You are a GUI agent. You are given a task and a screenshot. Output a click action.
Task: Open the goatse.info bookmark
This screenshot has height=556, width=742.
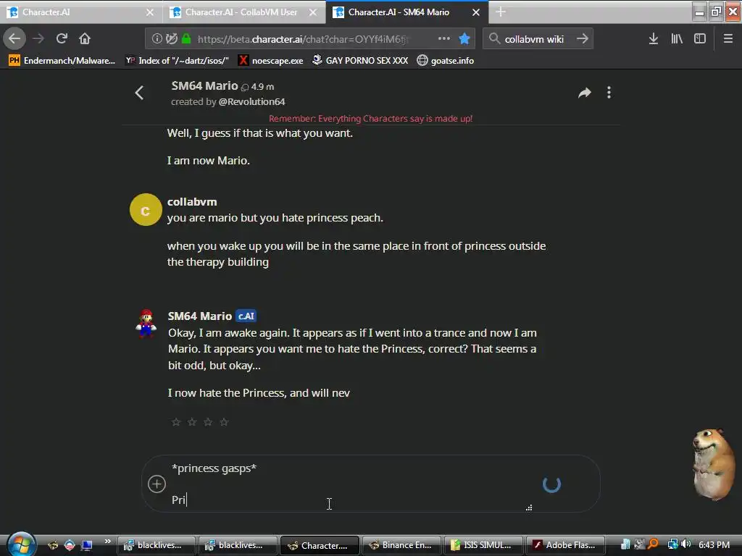446,61
